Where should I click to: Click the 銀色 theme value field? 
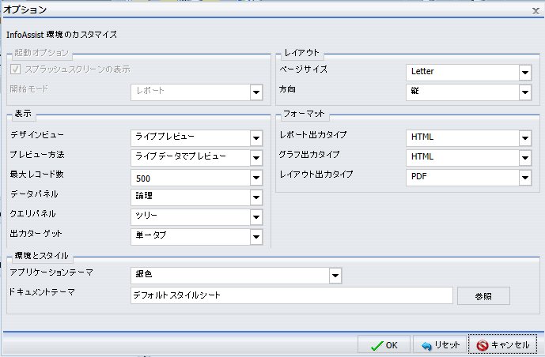230,276
